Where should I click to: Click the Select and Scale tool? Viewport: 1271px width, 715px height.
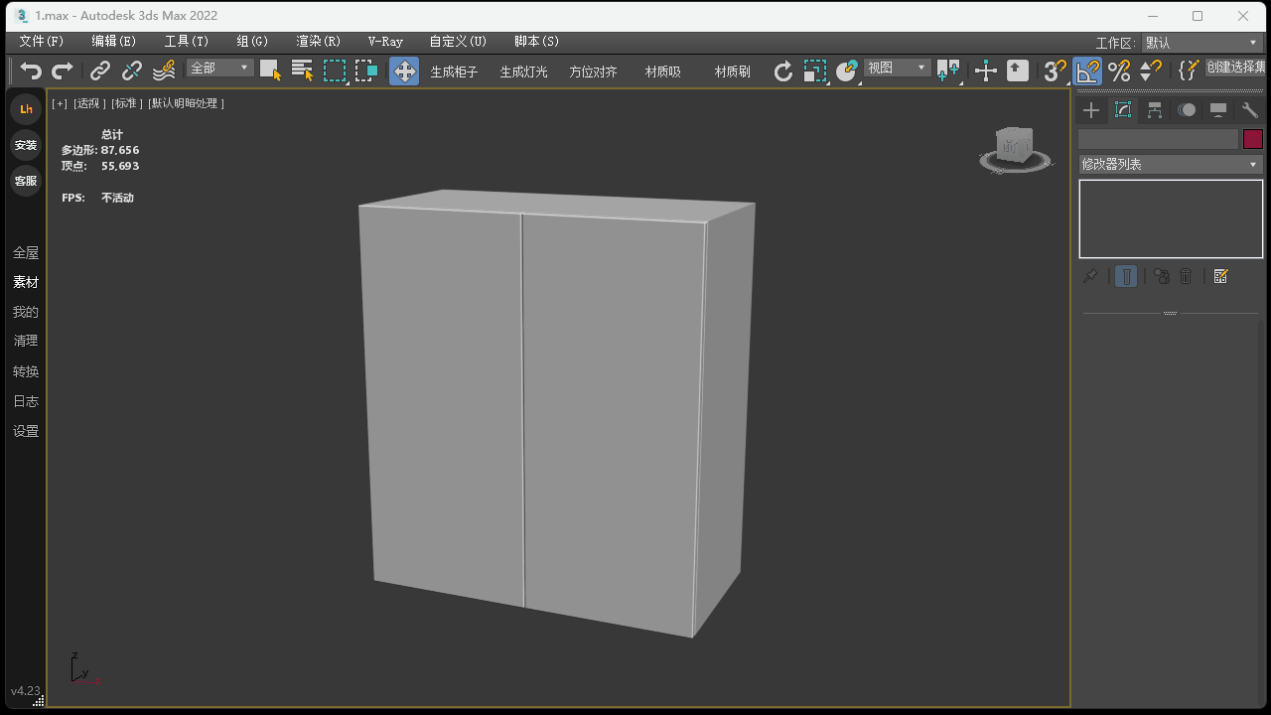pos(815,71)
